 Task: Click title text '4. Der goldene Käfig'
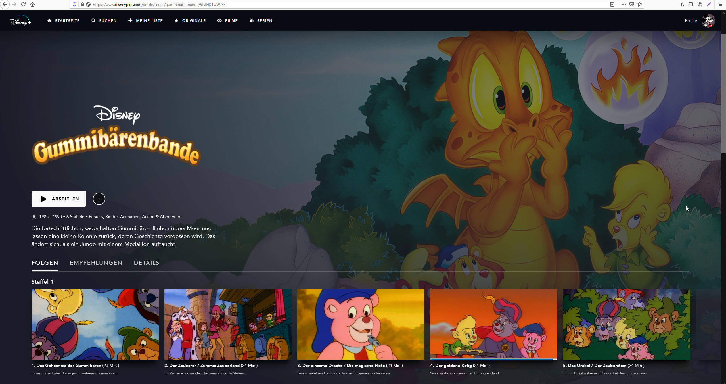point(451,366)
